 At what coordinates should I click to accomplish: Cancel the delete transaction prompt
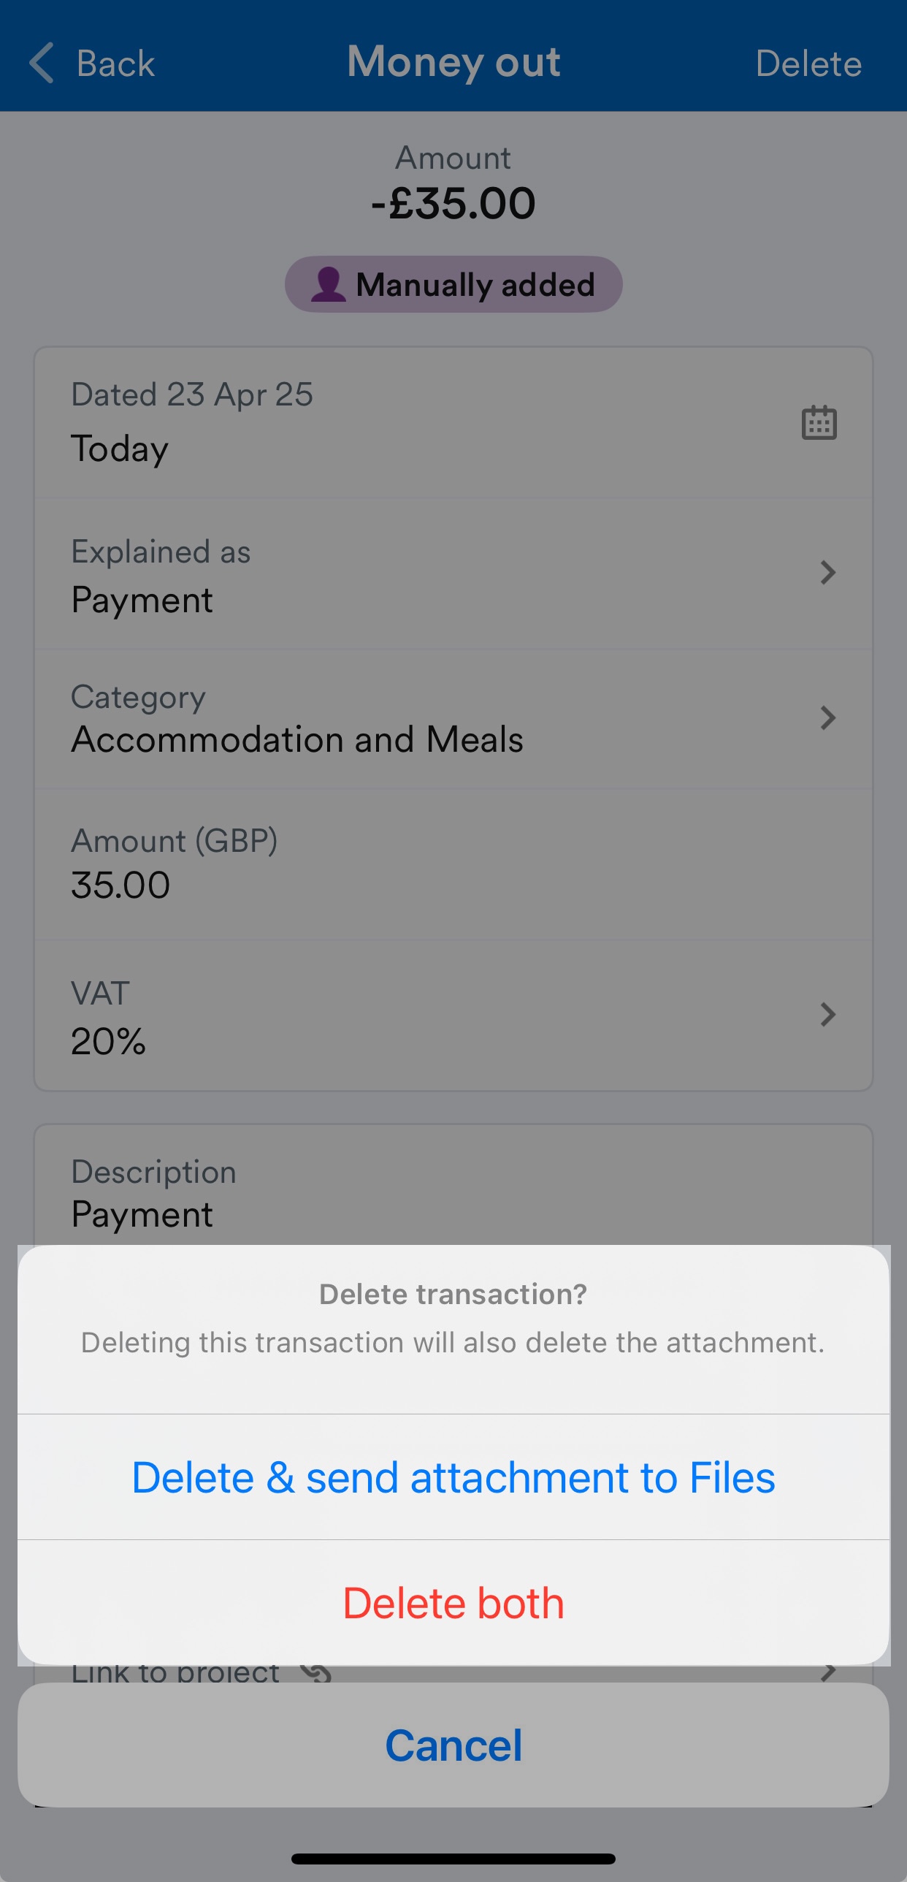pyautogui.click(x=453, y=1745)
